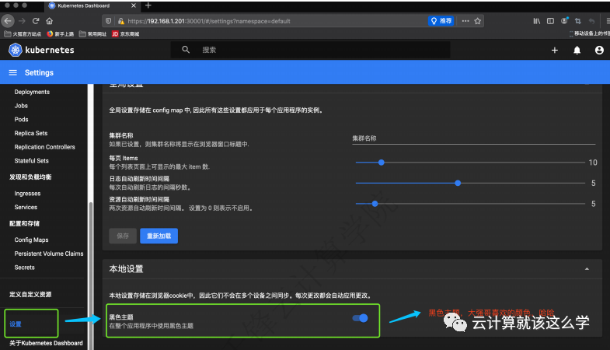This screenshot has width=610, height=350.
Task: Open 定义自定义资源 in the sidebar
Action: coord(30,294)
